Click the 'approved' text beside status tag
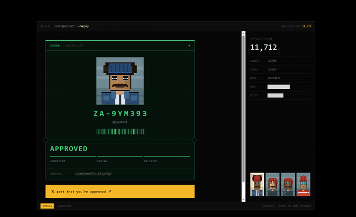The height and width of the screenshot is (217, 356). pos(64,206)
